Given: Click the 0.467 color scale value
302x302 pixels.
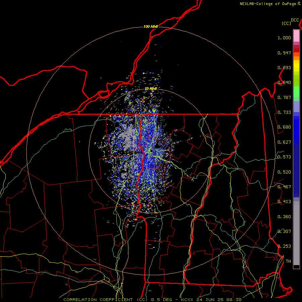Looking at the screenshot, I should (x=284, y=187).
